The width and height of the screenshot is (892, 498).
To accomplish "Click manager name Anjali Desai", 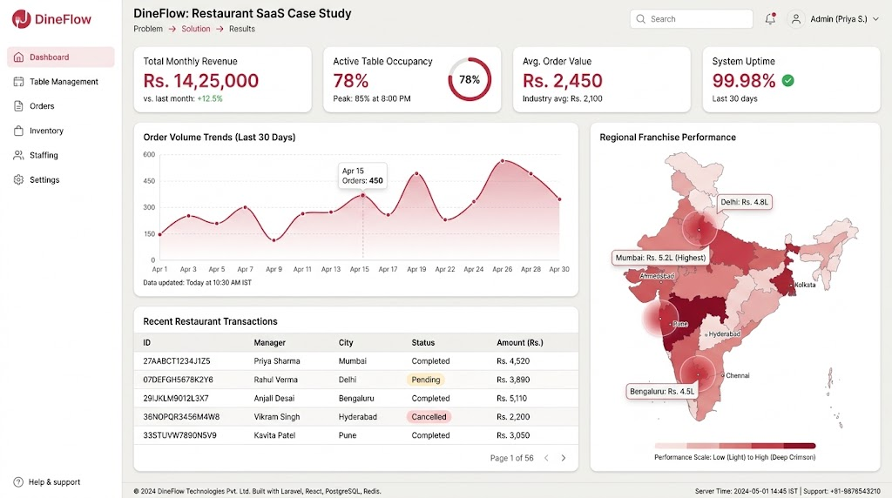I will 274,399.
